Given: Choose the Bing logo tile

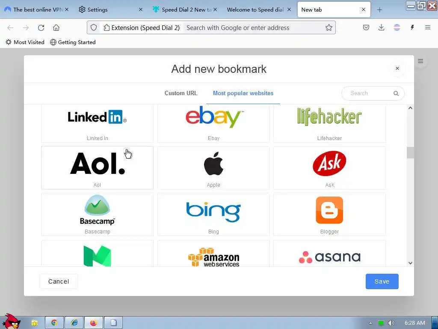Looking at the screenshot, I should tap(213, 214).
